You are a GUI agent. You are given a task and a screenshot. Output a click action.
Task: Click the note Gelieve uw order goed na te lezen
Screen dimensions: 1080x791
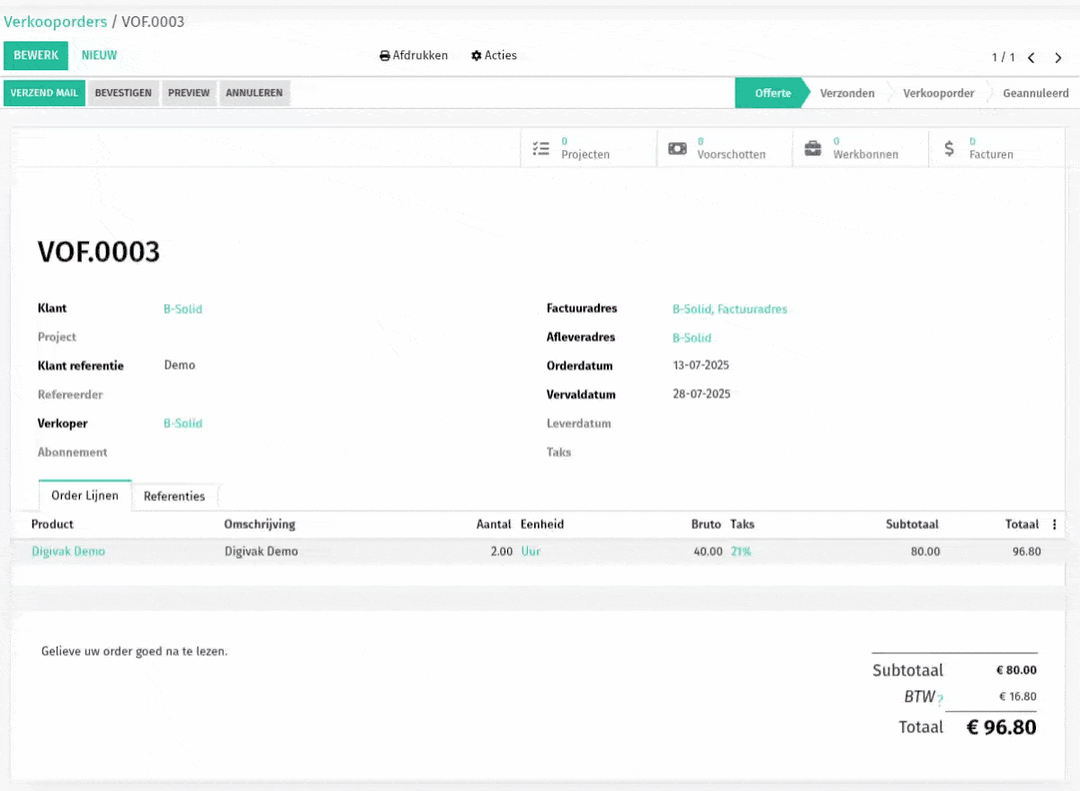tap(134, 651)
